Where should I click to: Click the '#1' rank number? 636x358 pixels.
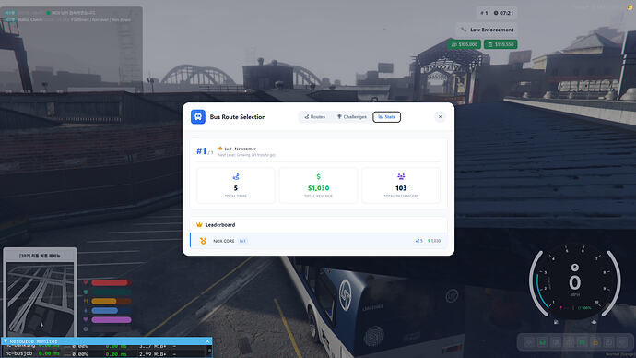pyautogui.click(x=202, y=151)
